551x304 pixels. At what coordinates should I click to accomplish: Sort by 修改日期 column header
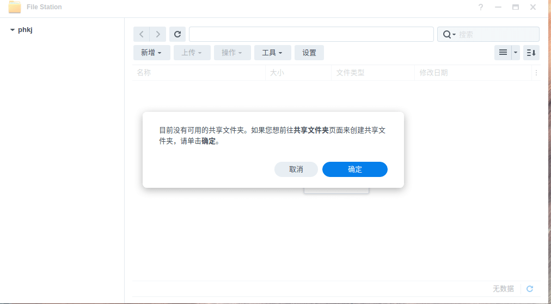[433, 73]
